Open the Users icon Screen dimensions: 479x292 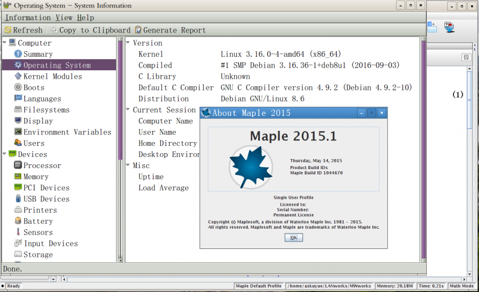click(18, 143)
